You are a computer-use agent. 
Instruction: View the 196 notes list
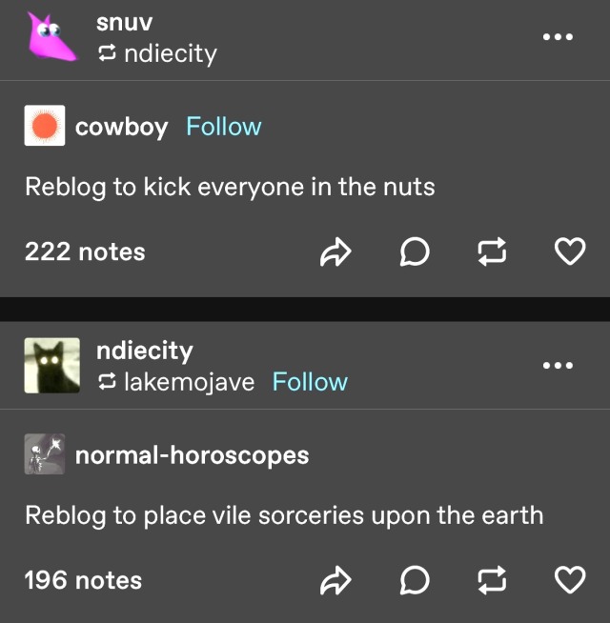pos(83,580)
